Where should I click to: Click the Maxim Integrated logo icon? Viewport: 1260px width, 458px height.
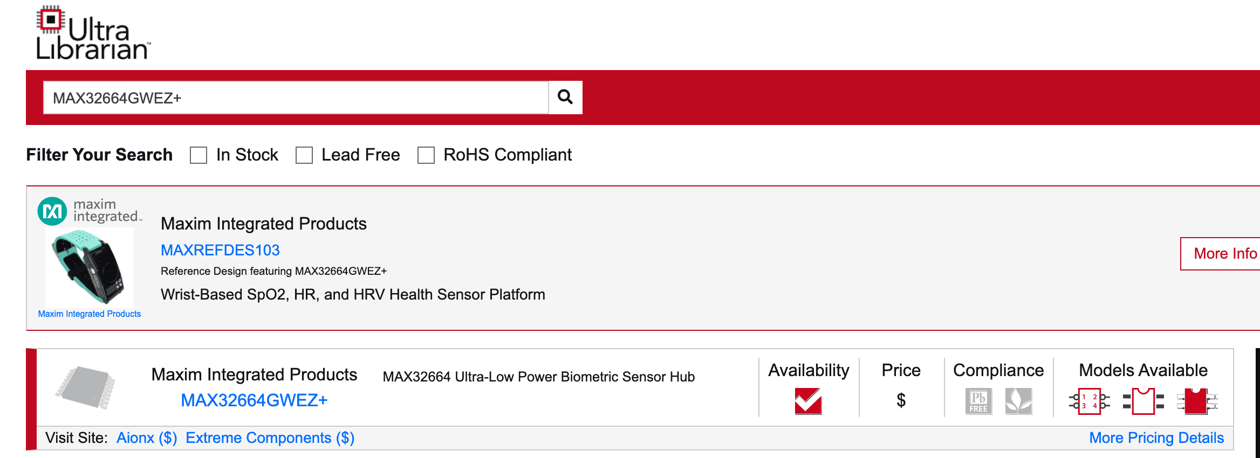[90, 211]
